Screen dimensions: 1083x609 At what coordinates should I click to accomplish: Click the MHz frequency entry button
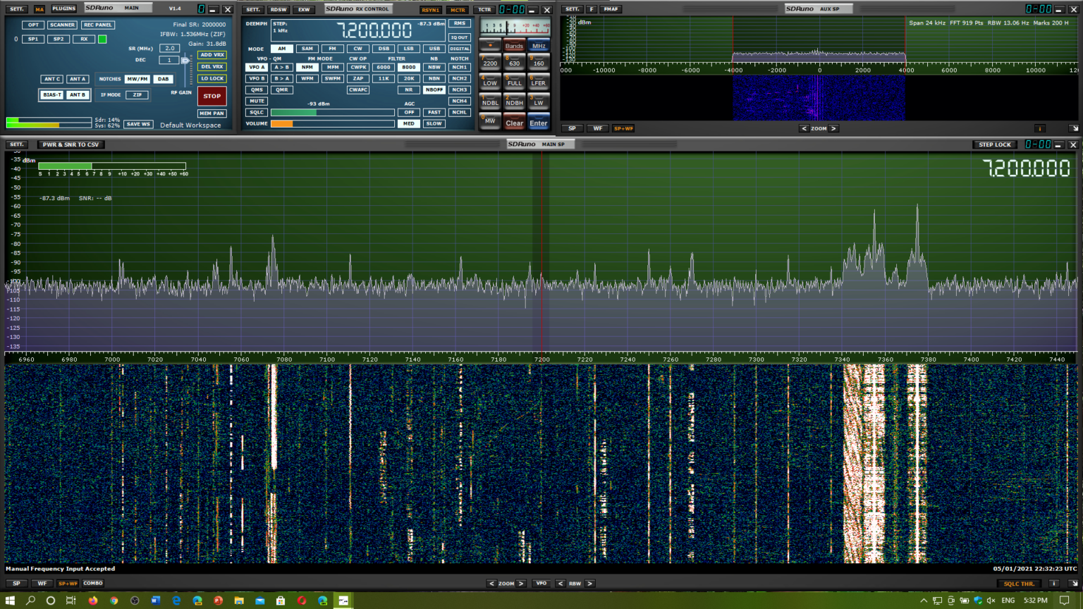(538, 46)
